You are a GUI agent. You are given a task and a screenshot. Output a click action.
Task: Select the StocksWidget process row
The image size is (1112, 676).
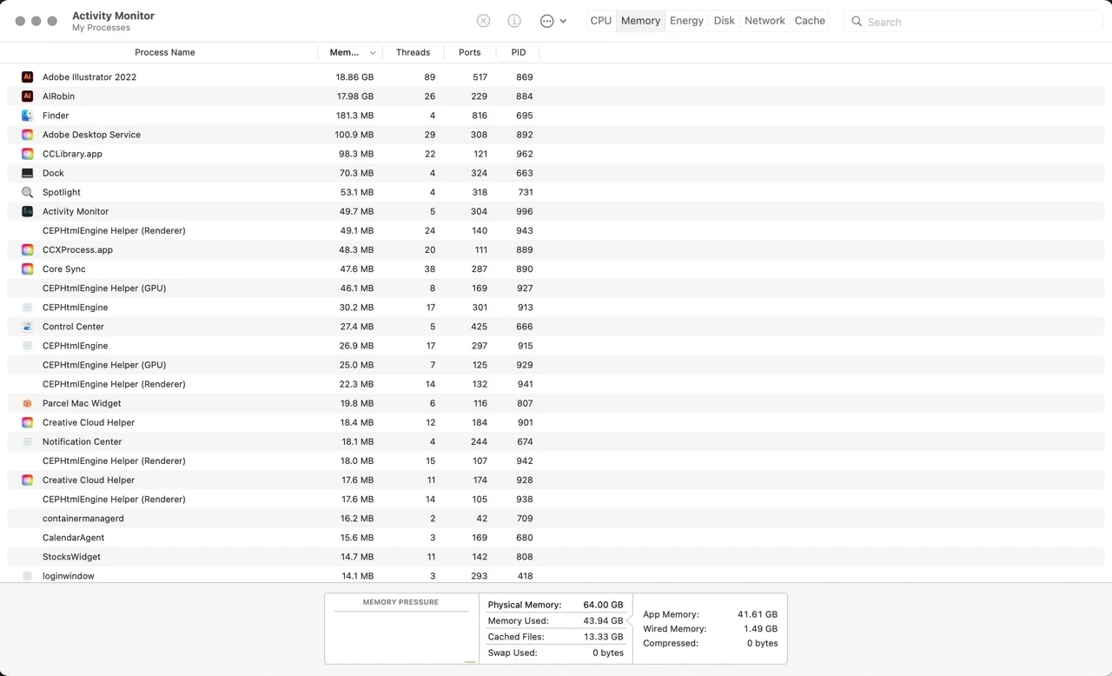[x=556, y=557]
